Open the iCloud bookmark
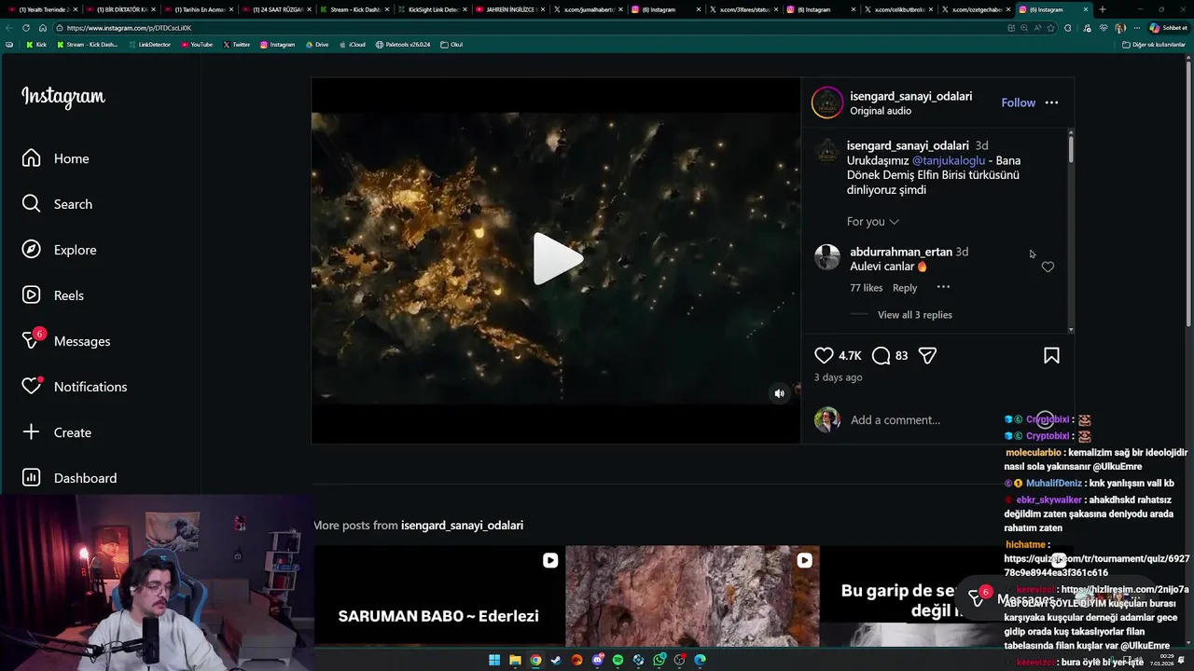Screen dimensions: 1194x671 (x=352, y=45)
